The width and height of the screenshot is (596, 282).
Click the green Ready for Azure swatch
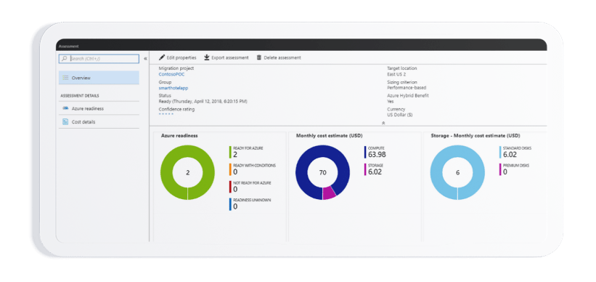pyautogui.click(x=230, y=152)
